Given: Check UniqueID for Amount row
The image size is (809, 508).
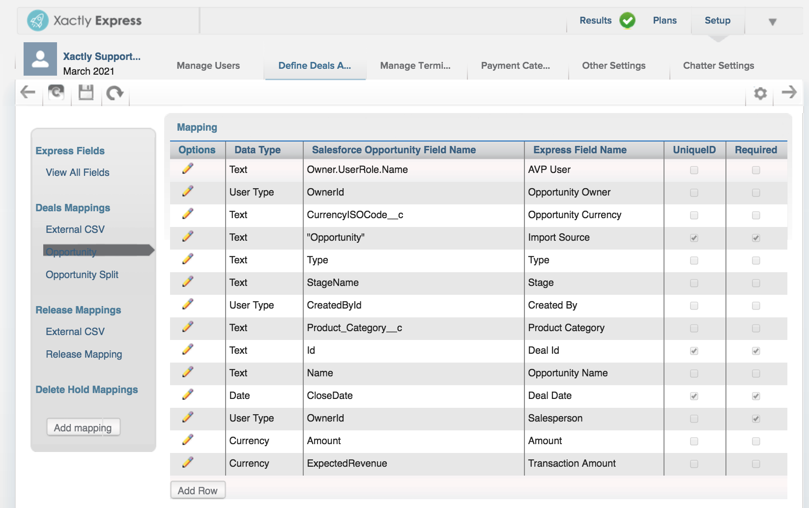Looking at the screenshot, I should [x=694, y=441].
